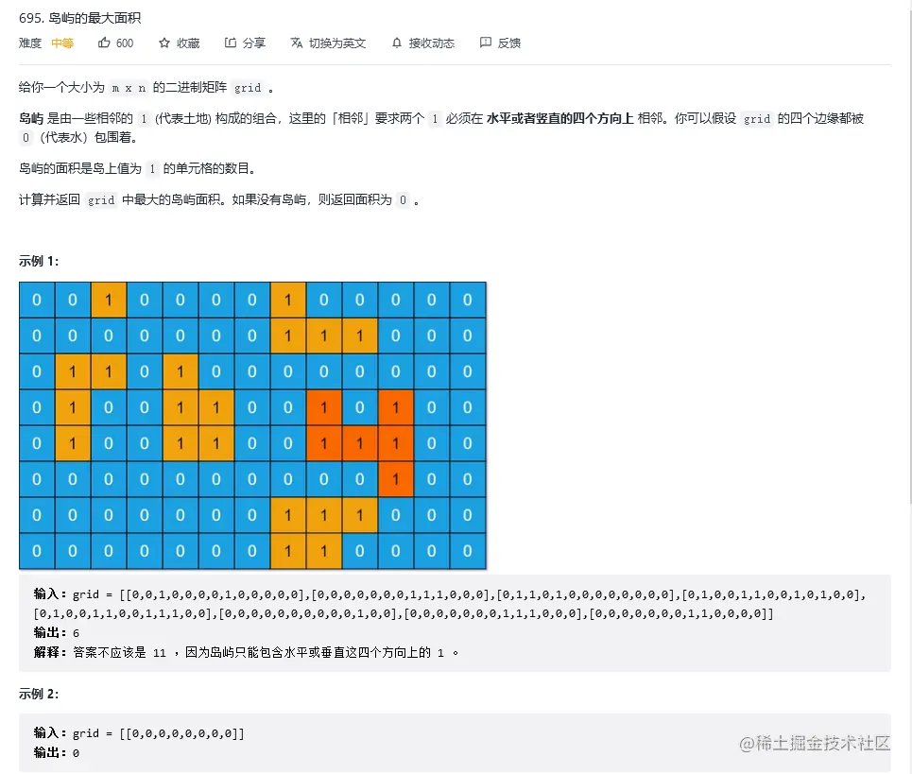This screenshot has height=774, width=912.
Task: Click the 600 likes count
Action: pyautogui.click(x=125, y=43)
